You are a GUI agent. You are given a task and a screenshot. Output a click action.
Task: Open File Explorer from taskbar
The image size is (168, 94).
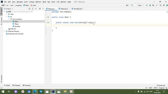point(65,92)
